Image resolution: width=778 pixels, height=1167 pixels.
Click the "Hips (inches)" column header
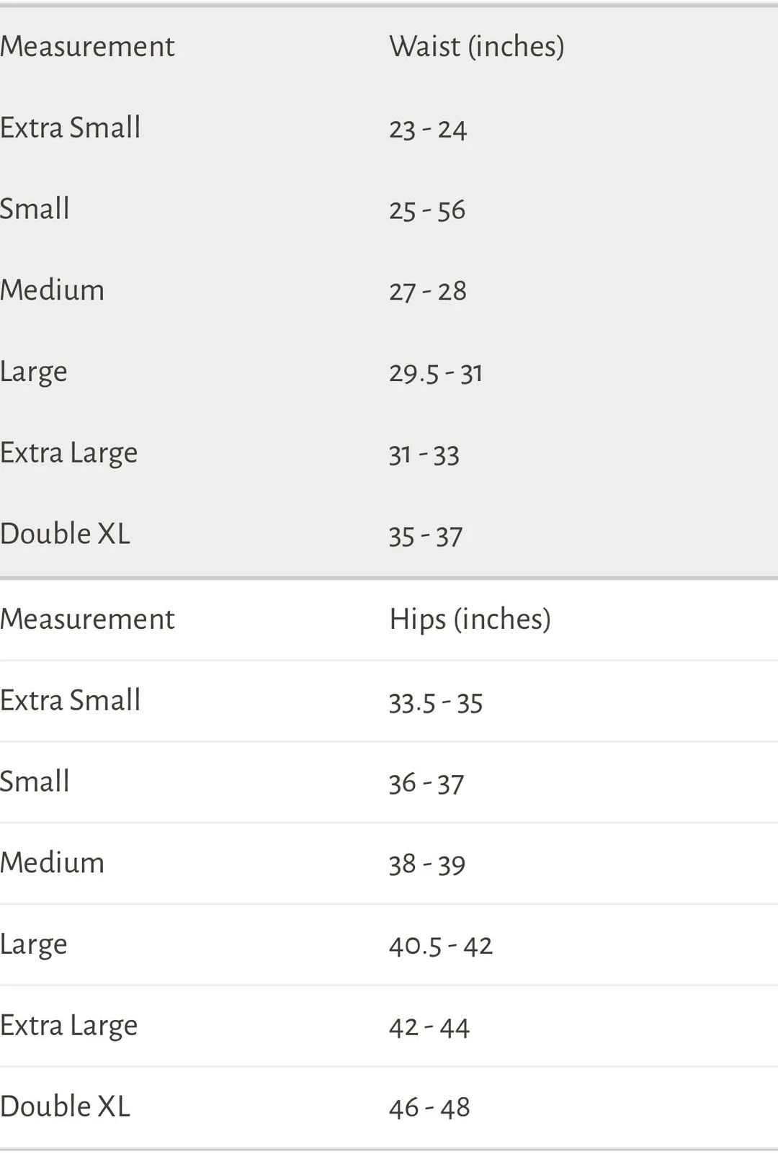pyautogui.click(x=470, y=620)
